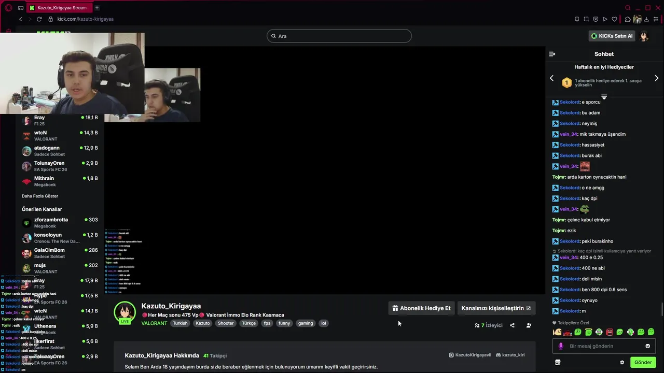The height and width of the screenshot is (373, 664).
Task: Click the Bir mesaj gönderin field
Action: click(x=604, y=346)
